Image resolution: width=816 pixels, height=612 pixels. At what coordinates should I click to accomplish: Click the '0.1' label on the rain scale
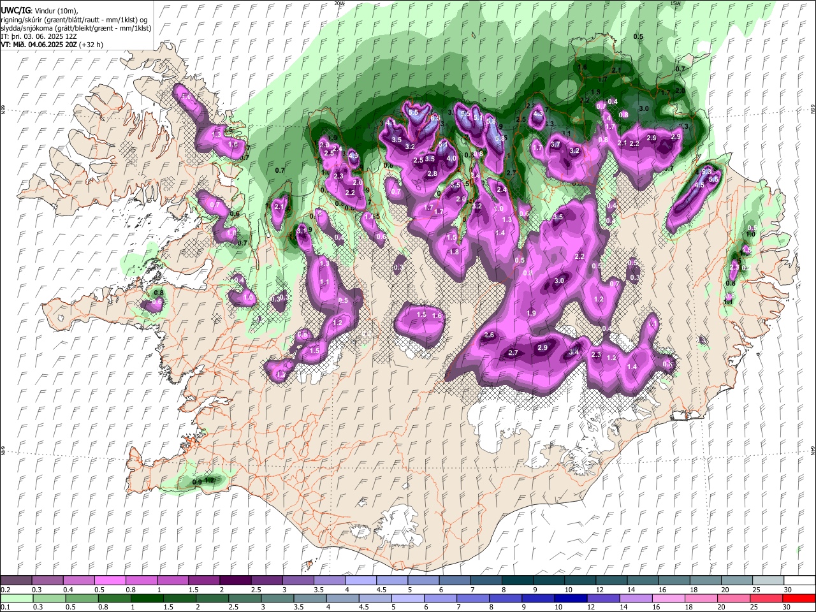click(x=5, y=607)
